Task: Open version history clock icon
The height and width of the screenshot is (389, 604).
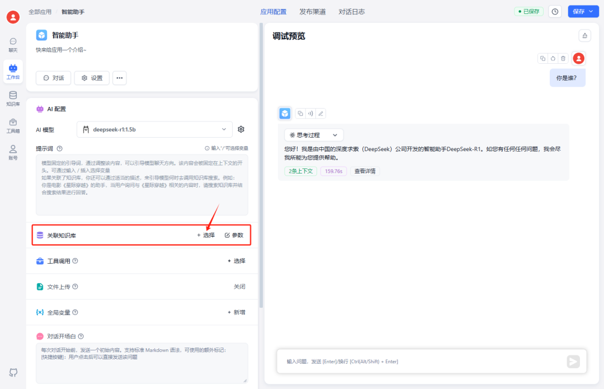Action: tap(555, 12)
